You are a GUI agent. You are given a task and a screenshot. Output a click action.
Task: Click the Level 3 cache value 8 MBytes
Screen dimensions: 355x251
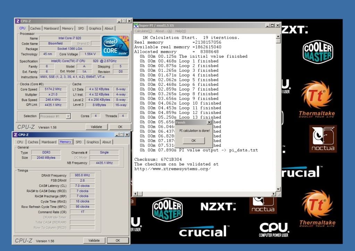click(x=99, y=105)
